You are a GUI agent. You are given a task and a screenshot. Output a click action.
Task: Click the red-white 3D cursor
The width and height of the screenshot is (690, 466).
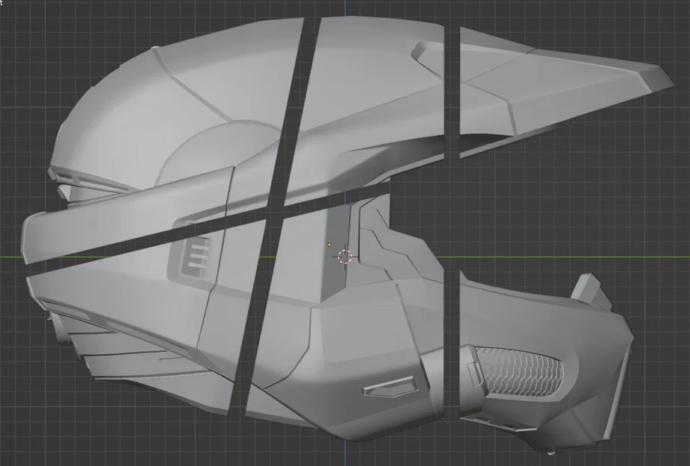345,257
